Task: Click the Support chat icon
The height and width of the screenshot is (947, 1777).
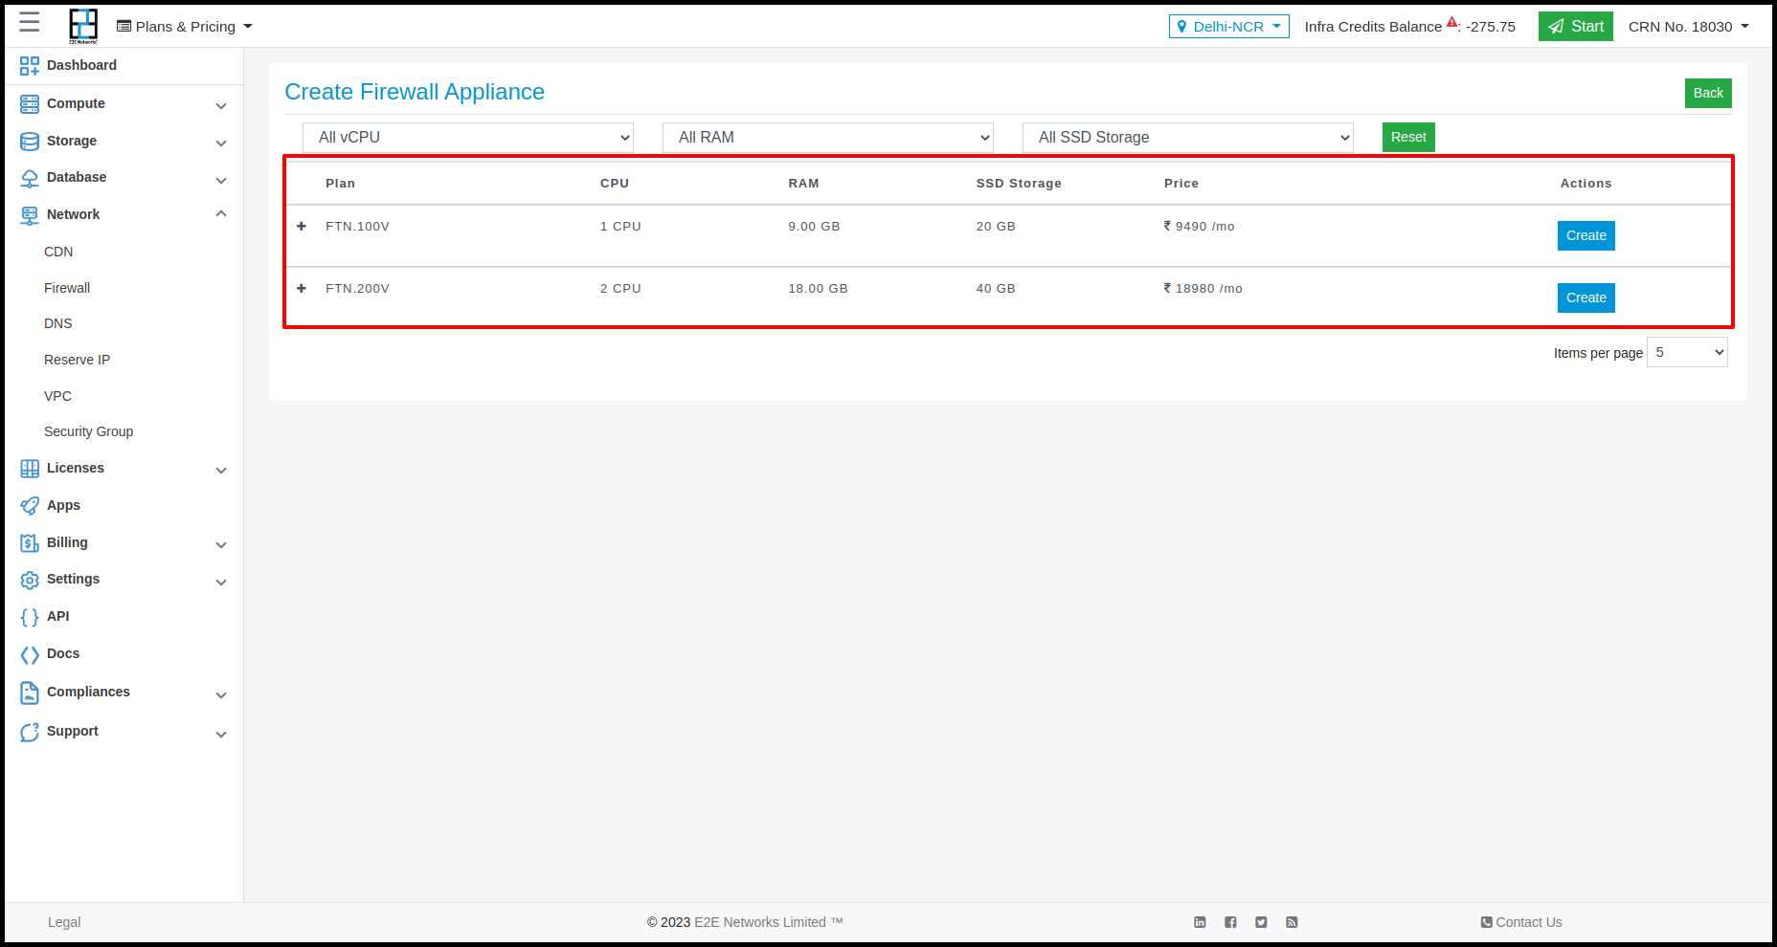Action: 30,732
